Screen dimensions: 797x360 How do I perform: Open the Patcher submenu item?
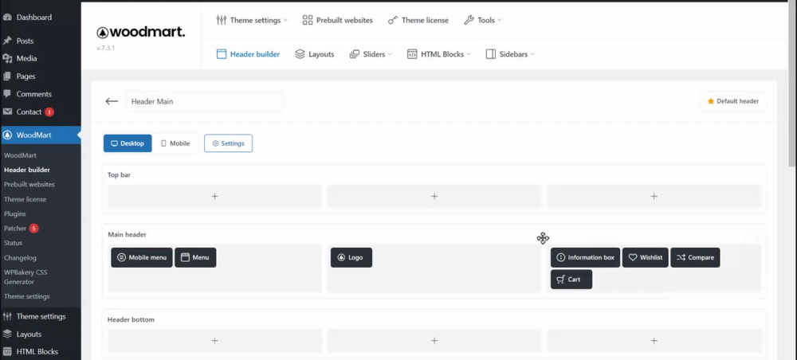(x=14, y=229)
